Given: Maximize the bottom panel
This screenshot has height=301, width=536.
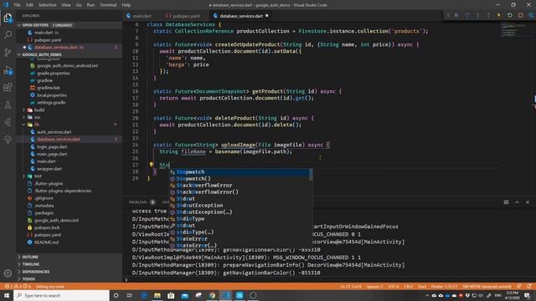Looking at the screenshot, I should tap(517, 202).
